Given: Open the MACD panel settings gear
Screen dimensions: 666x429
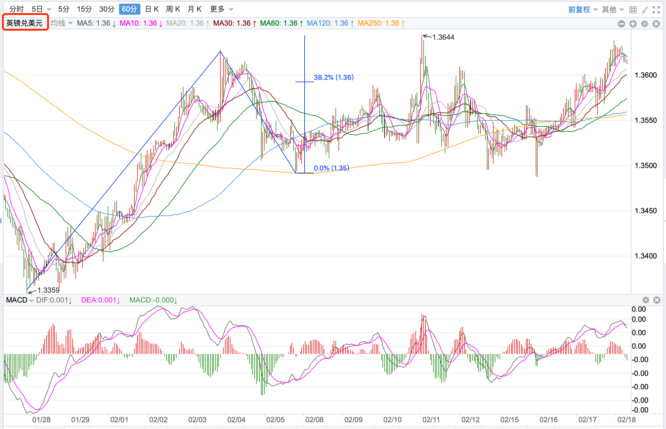Looking at the screenshot, I should coord(646,300).
